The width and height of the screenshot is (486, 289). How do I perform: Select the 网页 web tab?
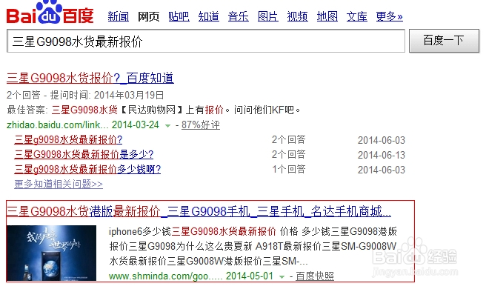click(148, 16)
